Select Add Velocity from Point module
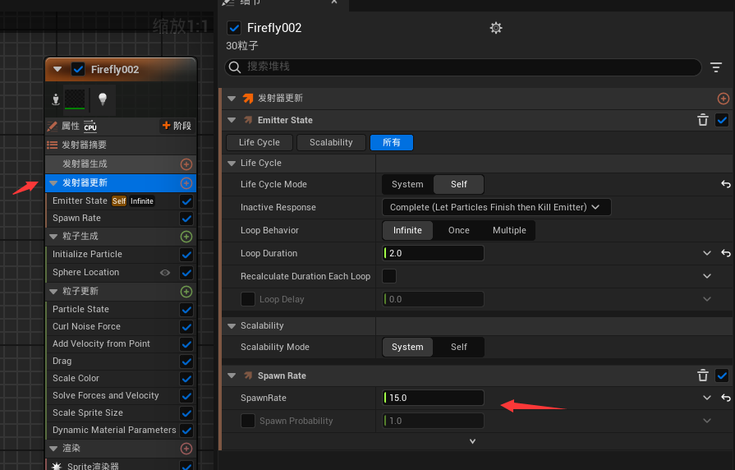735x470 pixels. (x=101, y=343)
